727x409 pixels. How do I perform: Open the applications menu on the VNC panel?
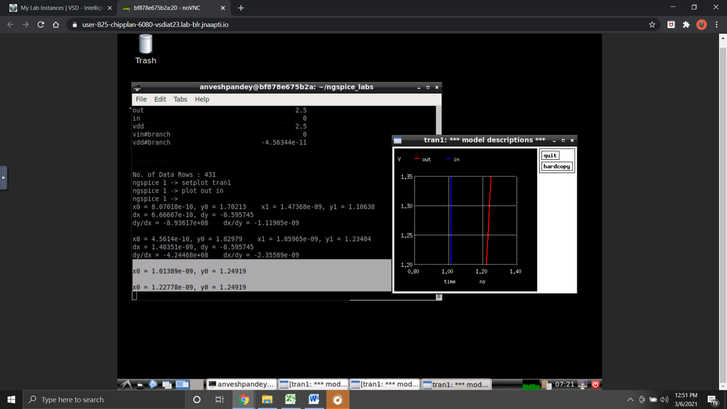coord(126,384)
